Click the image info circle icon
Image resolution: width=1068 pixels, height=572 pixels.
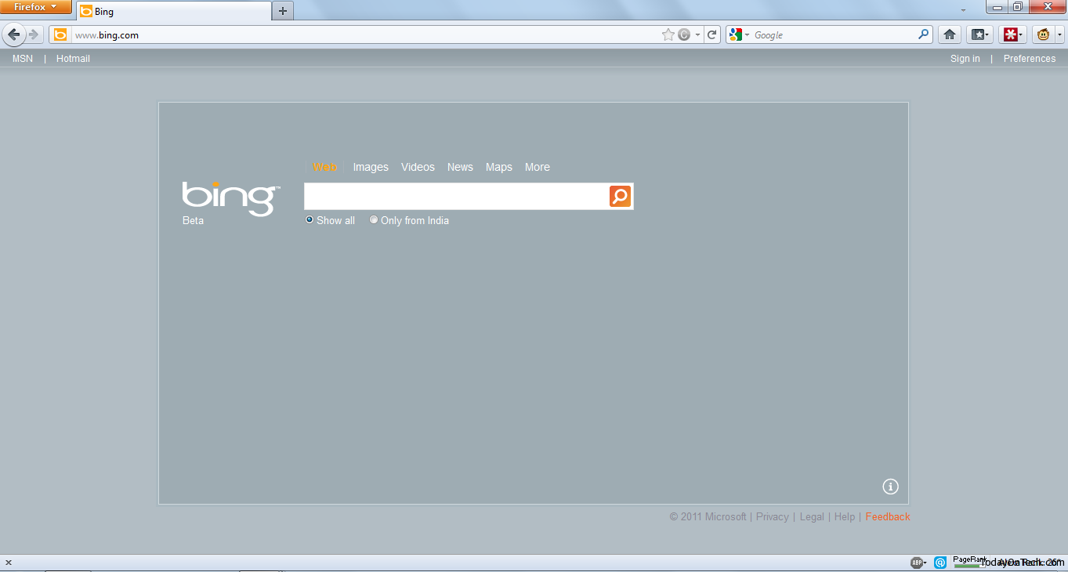pos(890,487)
